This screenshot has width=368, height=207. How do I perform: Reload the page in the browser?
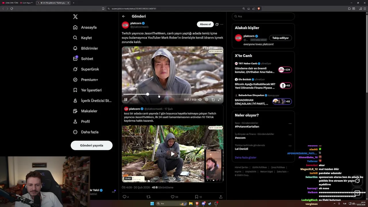[x=12, y=9]
